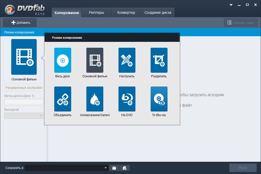
Task: Go to the 'Создание диска' tab
Action: pyautogui.click(x=158, y=13)
